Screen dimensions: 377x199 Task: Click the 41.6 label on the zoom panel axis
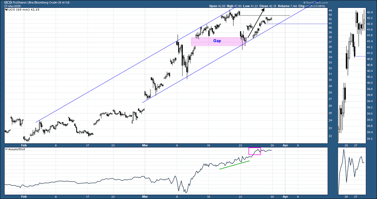coord(370,36)
